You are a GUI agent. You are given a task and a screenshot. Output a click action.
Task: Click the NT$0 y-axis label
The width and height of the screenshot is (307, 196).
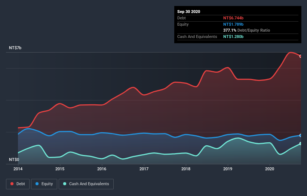[14, 159]
